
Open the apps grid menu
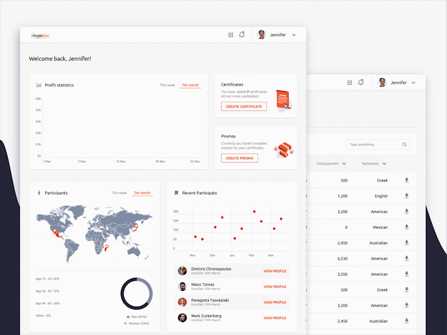230,34
